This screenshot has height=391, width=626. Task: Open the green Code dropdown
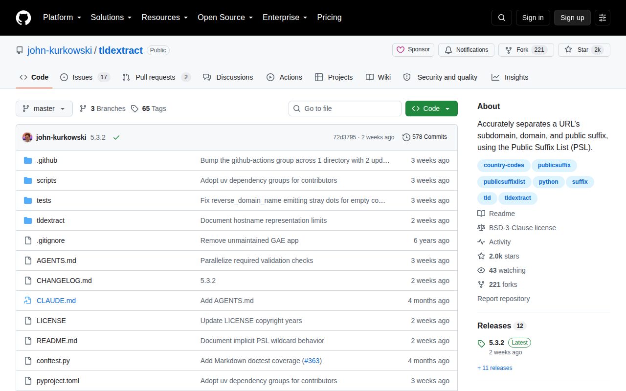point(431,109)
